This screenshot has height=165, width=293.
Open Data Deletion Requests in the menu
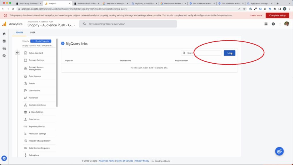coord(39,148)
